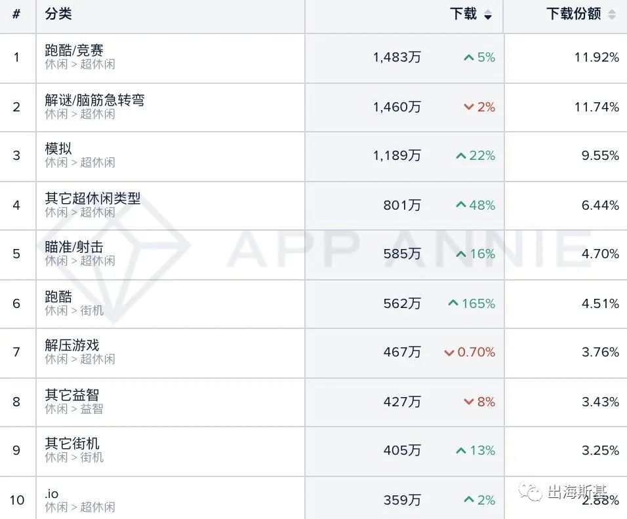This screenshot has width=627, height=519.
Task: Click the 分类 column header
Action: pos(58,14)
